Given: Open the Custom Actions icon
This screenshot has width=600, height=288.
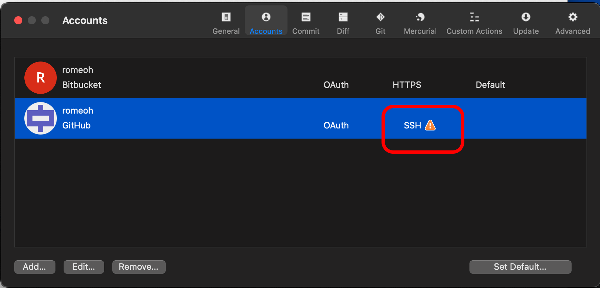Looking at the screenshot, I should coord(475,17).
